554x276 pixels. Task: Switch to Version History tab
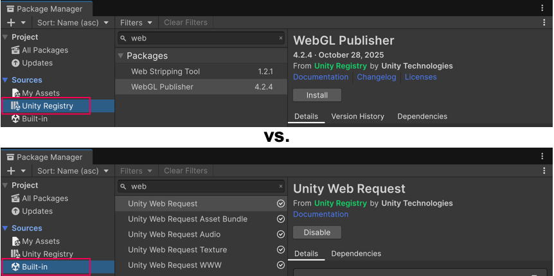coord(357,116)
